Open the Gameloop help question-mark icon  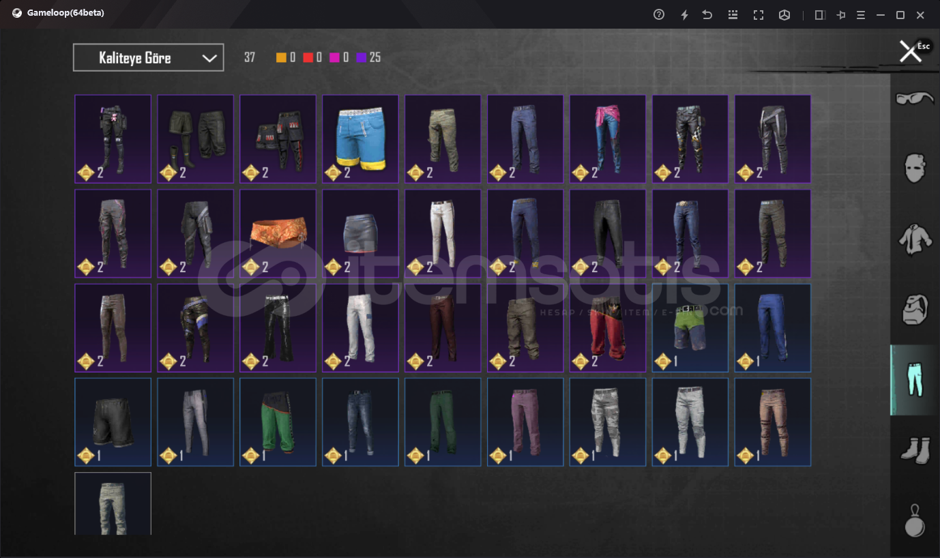point(659,14)
